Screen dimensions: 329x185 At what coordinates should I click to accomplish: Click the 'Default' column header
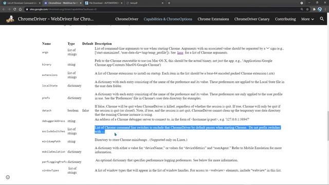pyautogui.click(x=87, y=44)
